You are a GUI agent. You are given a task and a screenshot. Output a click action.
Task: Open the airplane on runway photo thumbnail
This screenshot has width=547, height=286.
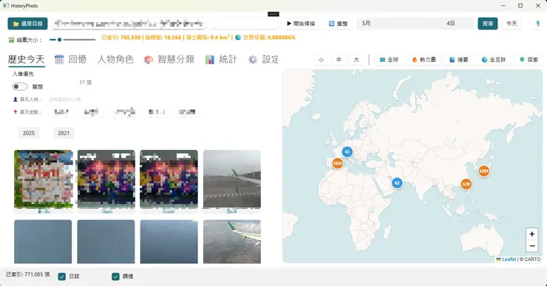pos(232,179)
